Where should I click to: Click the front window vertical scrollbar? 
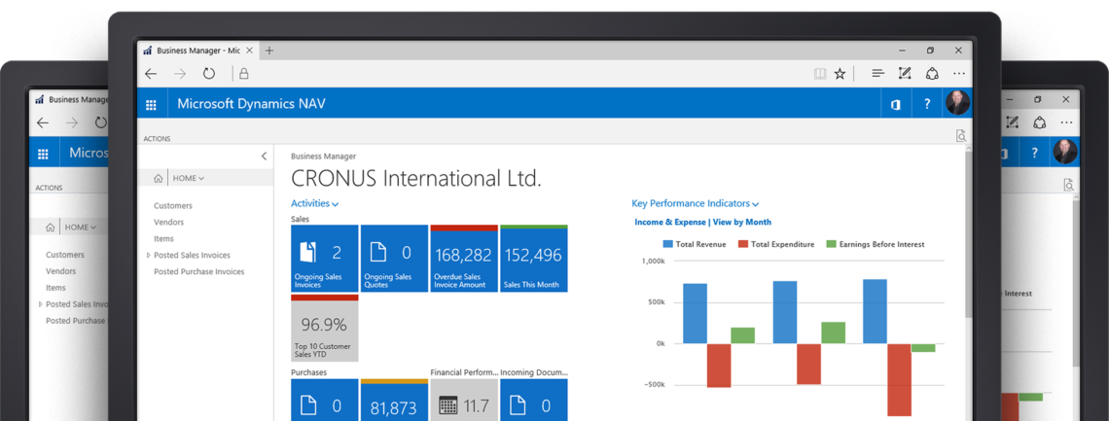(x=968, y=233)
